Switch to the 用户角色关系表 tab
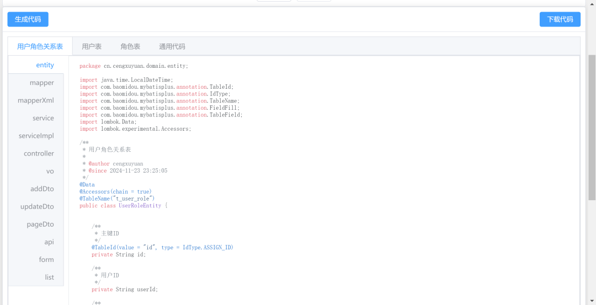 (40, 46)
